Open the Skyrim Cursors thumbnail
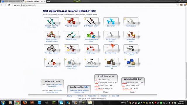187x105 pixels. 131,21
